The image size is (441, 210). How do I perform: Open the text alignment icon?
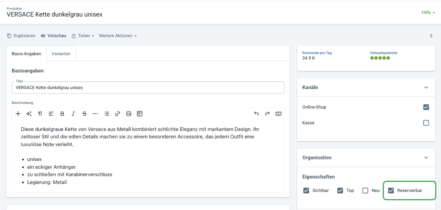click(x=51, y=114)
